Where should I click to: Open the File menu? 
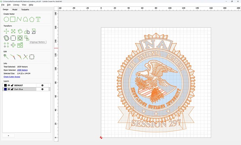click(x=3, y=5)
